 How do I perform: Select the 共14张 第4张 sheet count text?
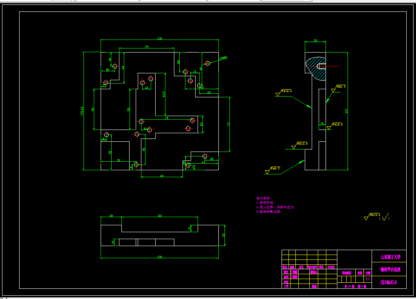click(356, 286)
